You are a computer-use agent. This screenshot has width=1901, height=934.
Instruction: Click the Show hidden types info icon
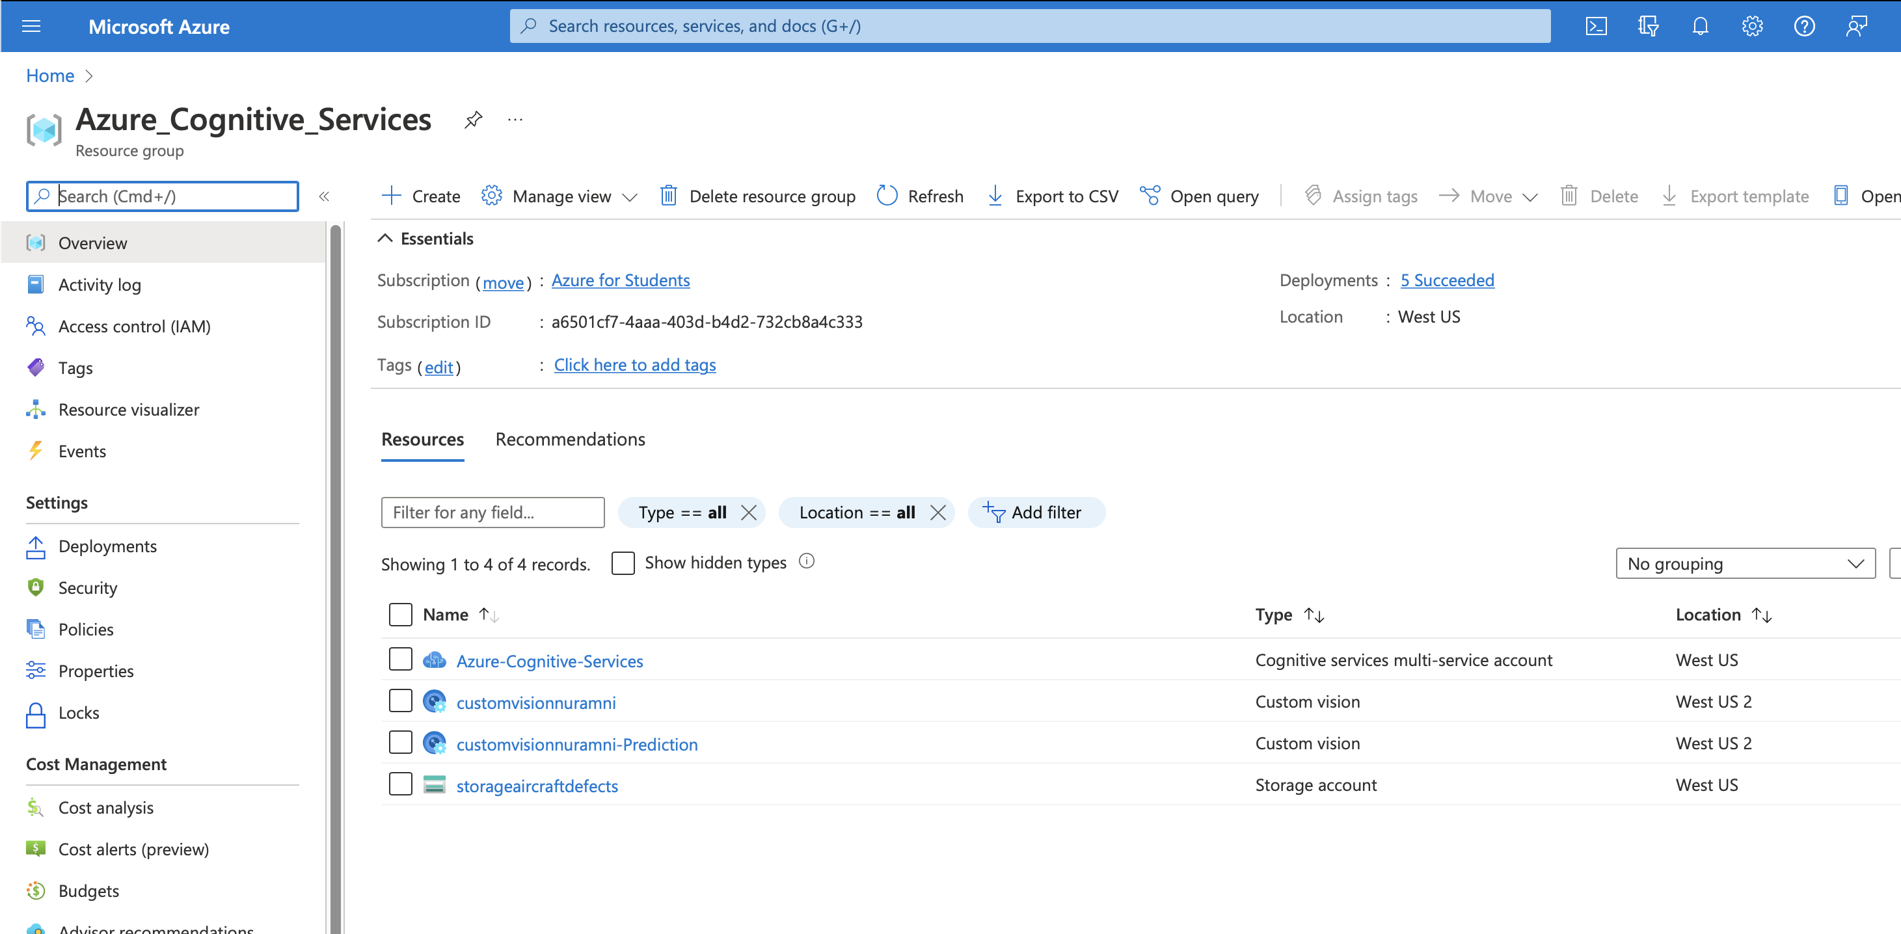807,561
